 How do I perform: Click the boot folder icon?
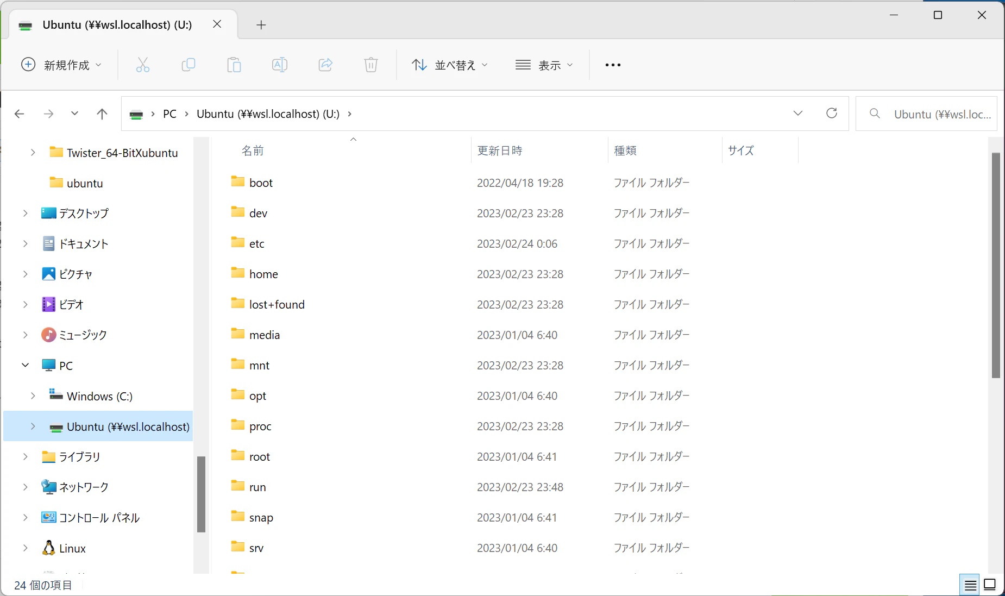coord(237,181)
